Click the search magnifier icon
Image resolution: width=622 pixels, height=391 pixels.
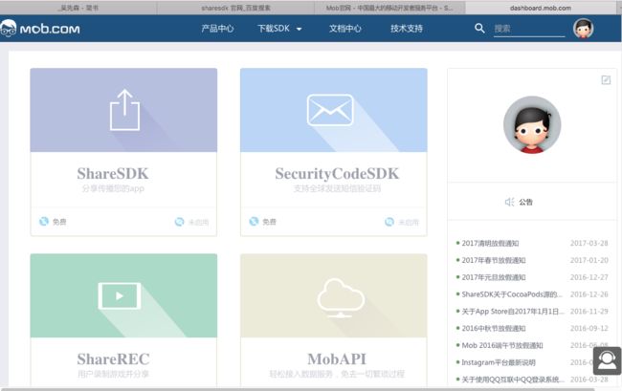(x=479, y=28)
